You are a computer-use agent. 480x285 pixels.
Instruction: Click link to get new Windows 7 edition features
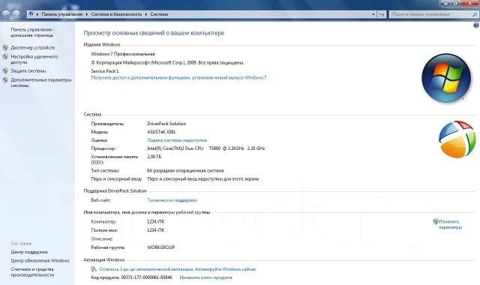178,78
